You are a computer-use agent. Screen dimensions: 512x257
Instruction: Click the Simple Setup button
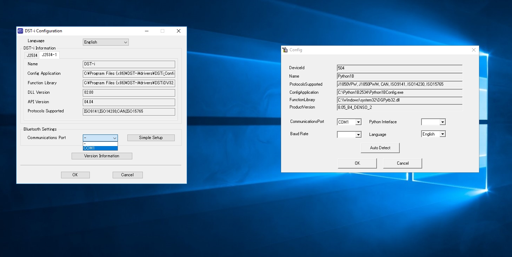[x=151, y=138]
